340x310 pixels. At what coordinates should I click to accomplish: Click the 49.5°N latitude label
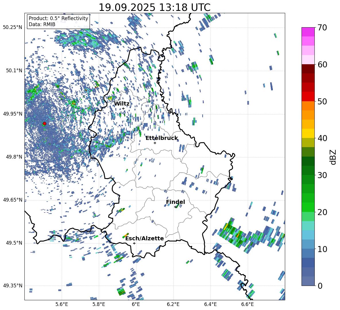tap(14, 243)
